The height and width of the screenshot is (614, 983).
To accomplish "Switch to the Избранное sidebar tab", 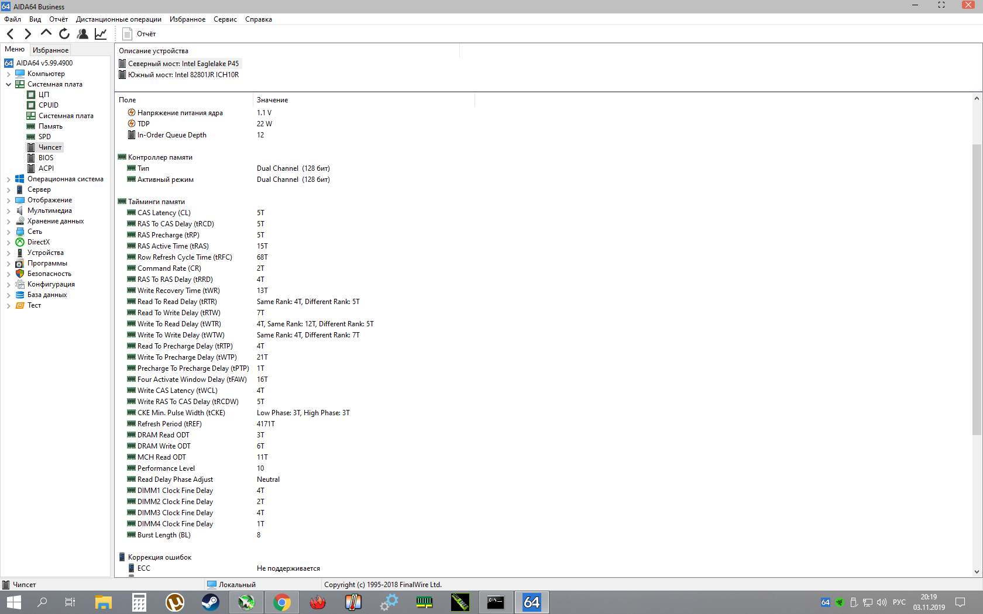I will 50,50.
